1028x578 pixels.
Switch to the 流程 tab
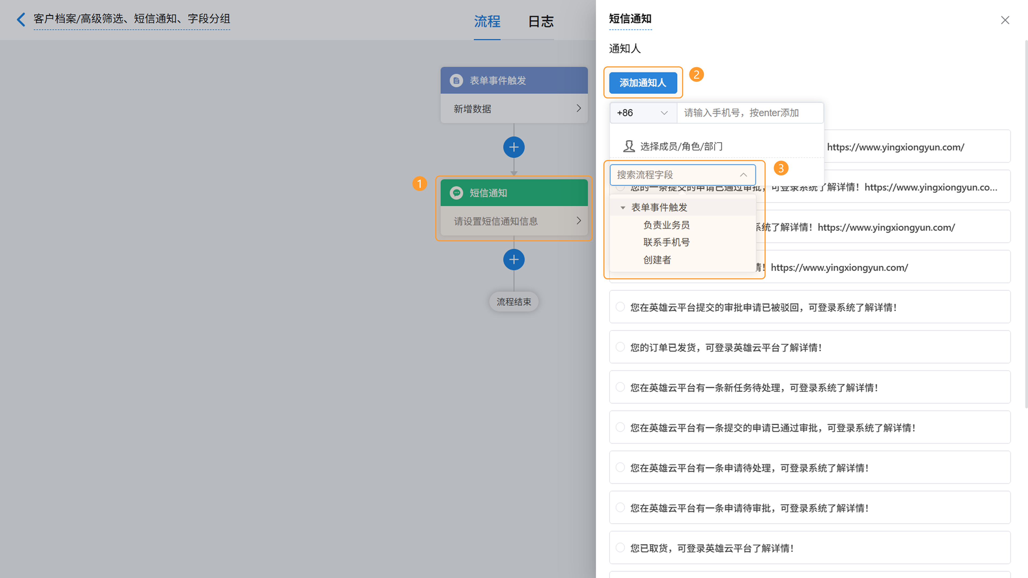point(487,21)
